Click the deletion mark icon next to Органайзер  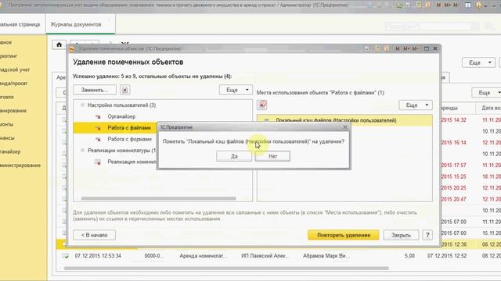click(98, 116)
